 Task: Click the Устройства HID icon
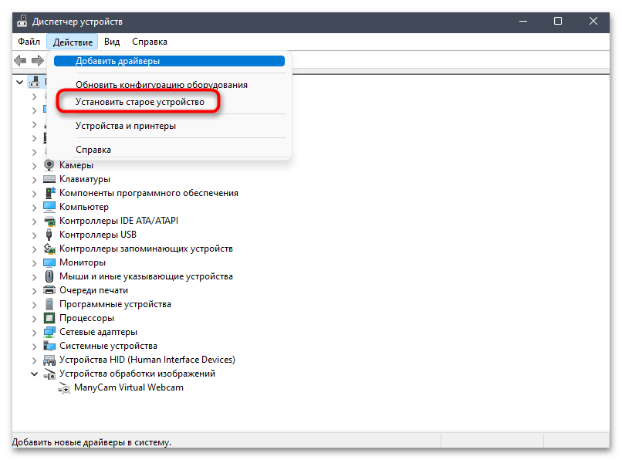tap(49, 360)
